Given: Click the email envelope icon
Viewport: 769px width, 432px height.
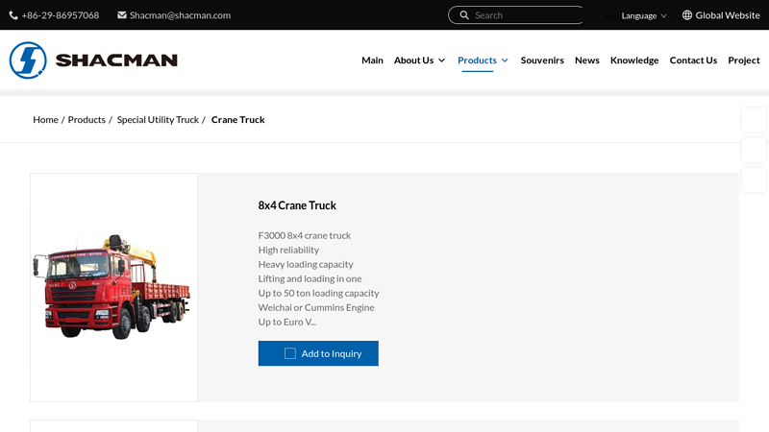Looking at the screenshot, I should coord(122,15).
